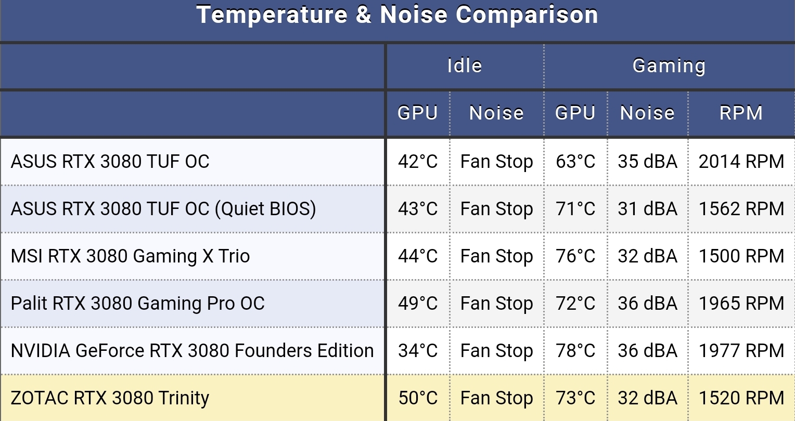Click the 1500 RPM value
The width and height of the screenshot is (795, 421).
pyautogui.click(x=741, y=256)
